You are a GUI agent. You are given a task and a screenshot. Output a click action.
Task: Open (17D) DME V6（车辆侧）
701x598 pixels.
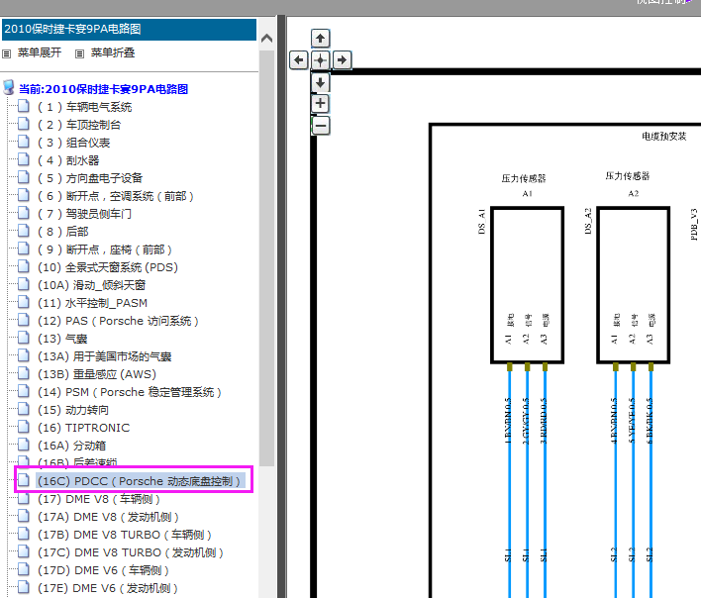(x=103, y=570)
